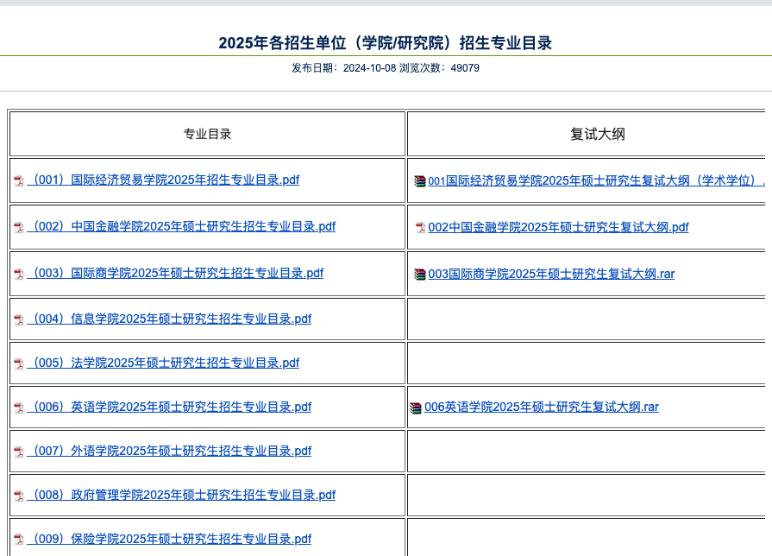Click the 发布日期：2024-10-08 text
Viewport: 772px width, 556px height.
point(343,68)
